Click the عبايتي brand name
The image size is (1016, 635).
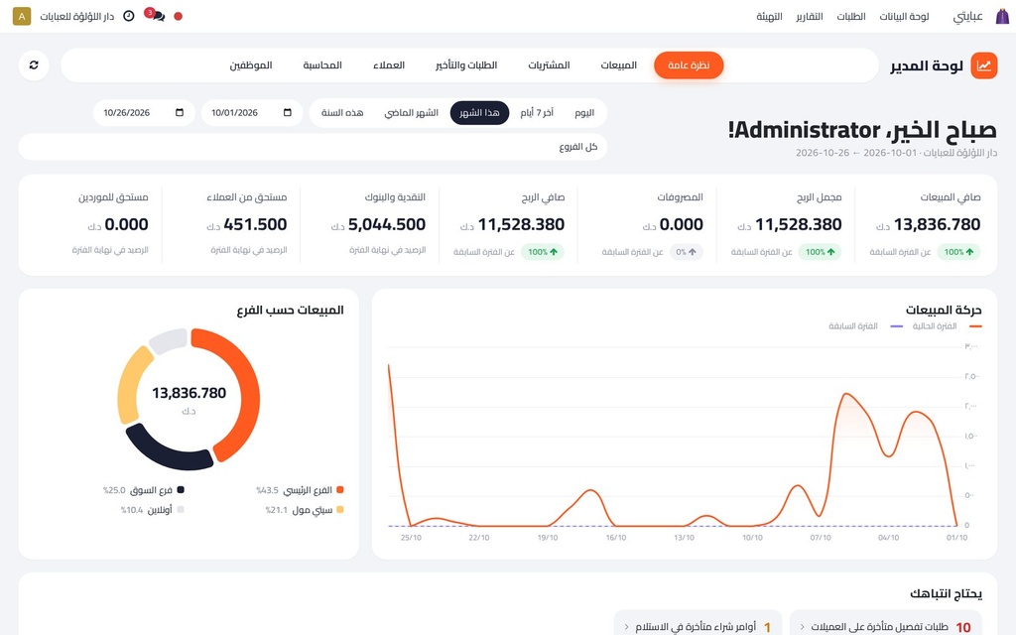(x=967, y=16)
